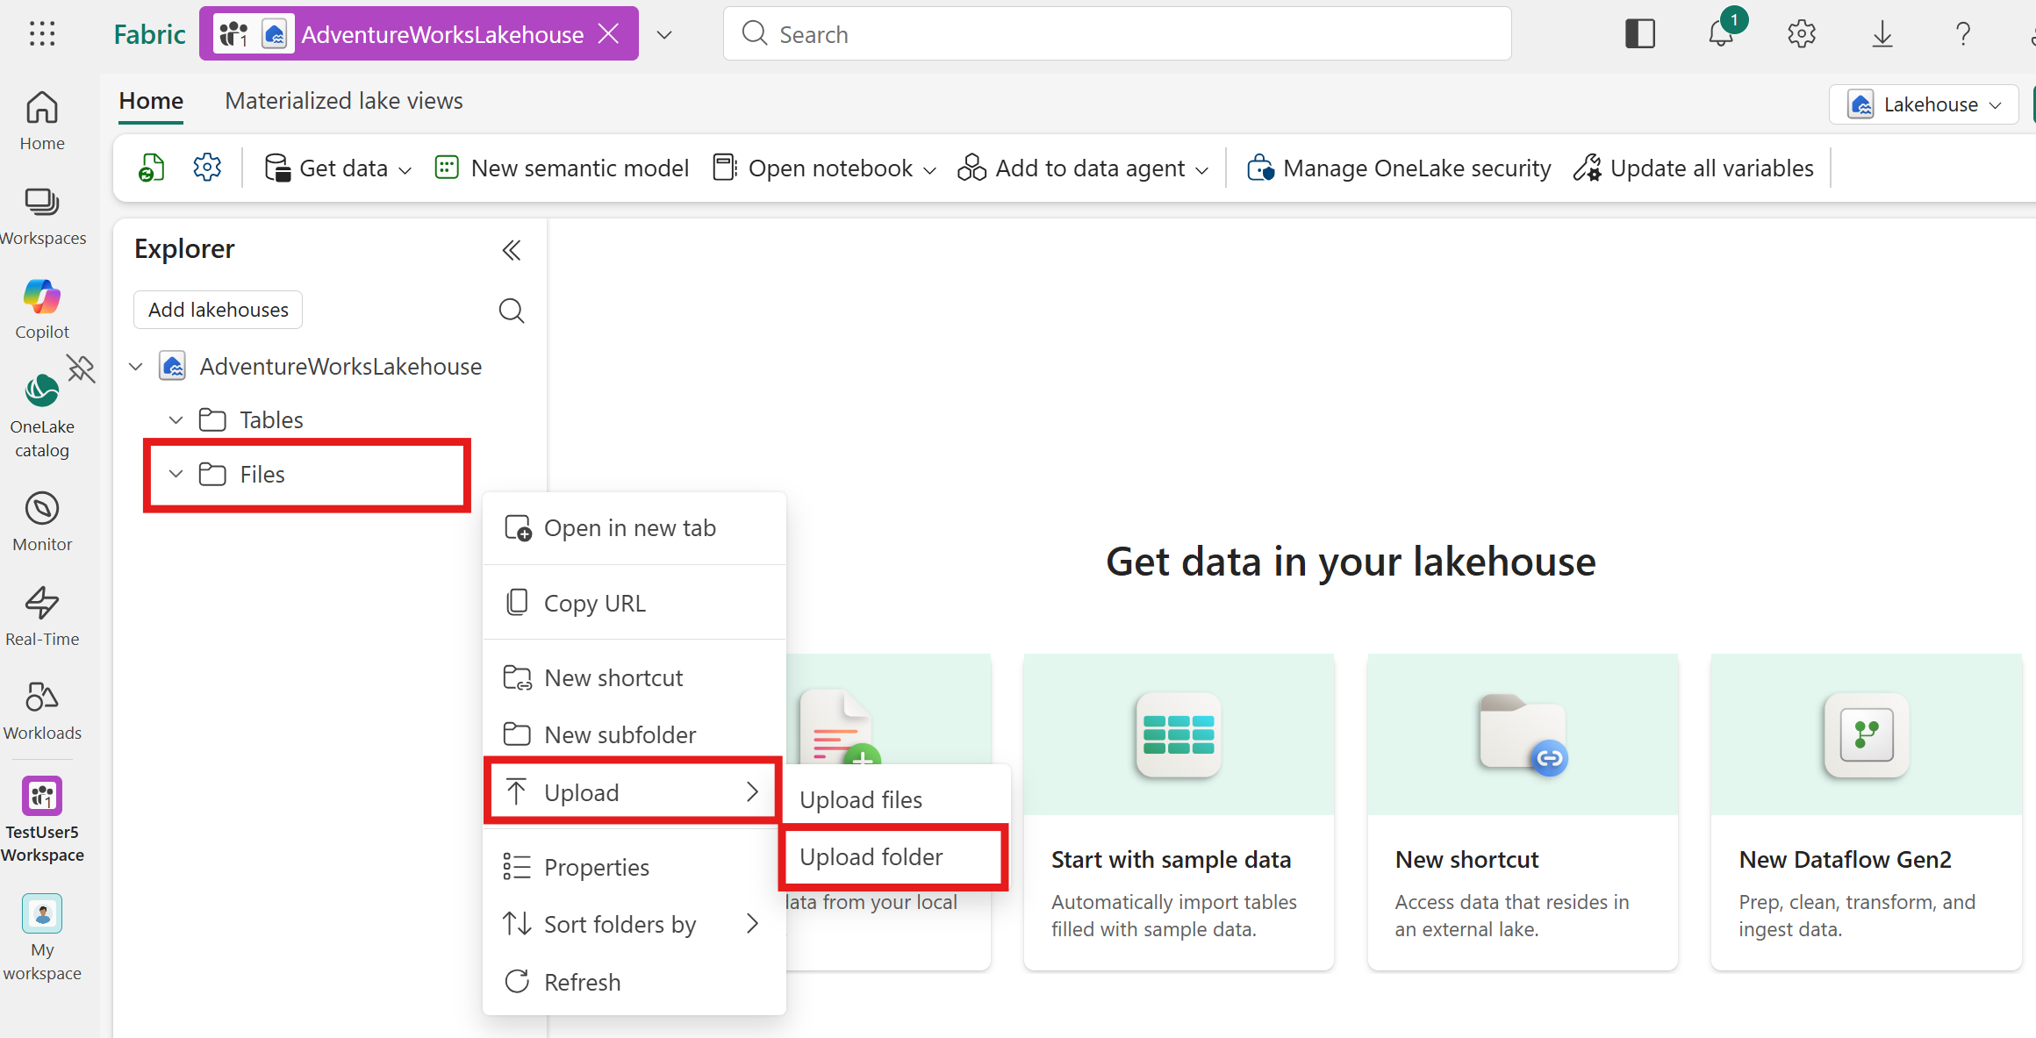Choose Upload folder from the submenu
Screen dimensions: 2036x1038
click(x=871, y=856)
